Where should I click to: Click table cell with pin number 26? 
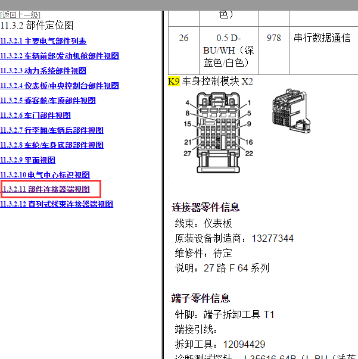(183, 51)
